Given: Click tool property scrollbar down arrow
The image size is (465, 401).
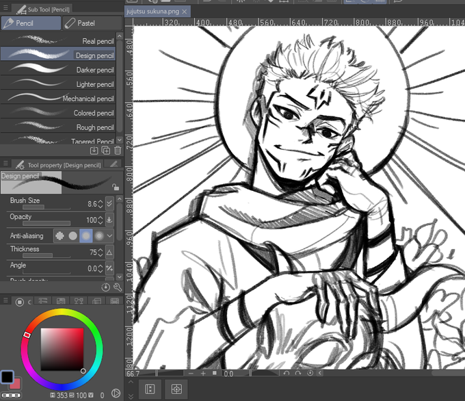Looking at the screenshot, I should click(120, 277).
